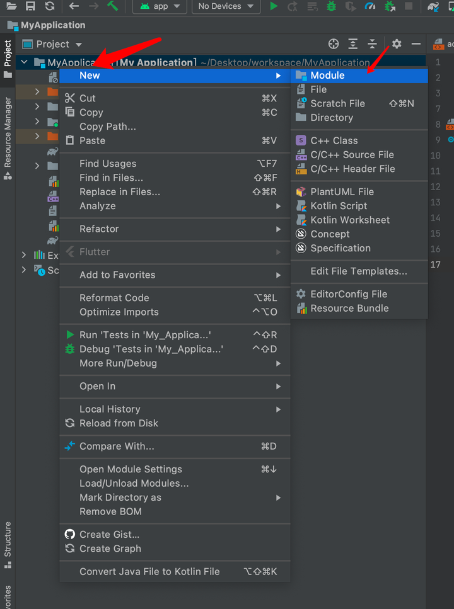Select Open Module Settings menu entry
This screenshot has height=609, width=454.
click(131, 469)
